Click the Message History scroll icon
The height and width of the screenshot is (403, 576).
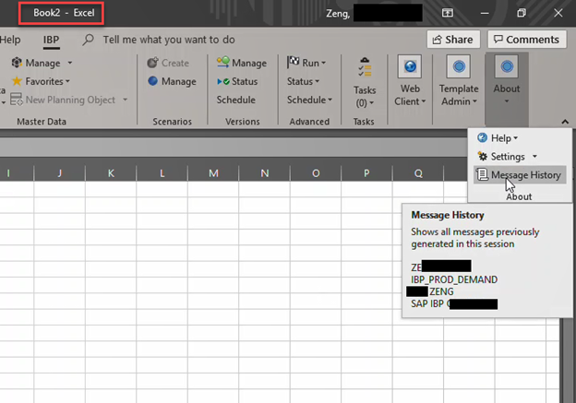tap(482, 174)
